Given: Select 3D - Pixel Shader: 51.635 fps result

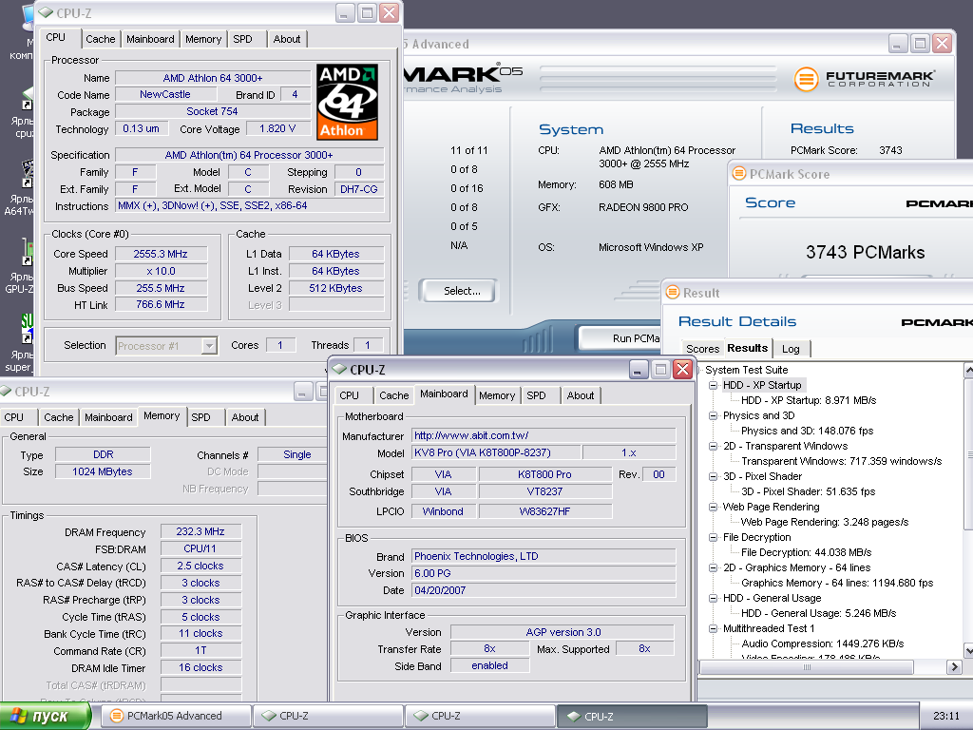Looking at the screenshot, I should pos(808,491).
